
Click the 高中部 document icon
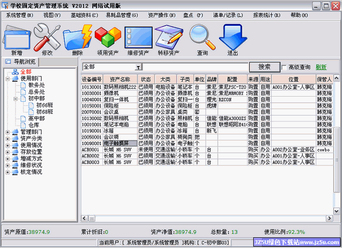(x=23, y=118)
